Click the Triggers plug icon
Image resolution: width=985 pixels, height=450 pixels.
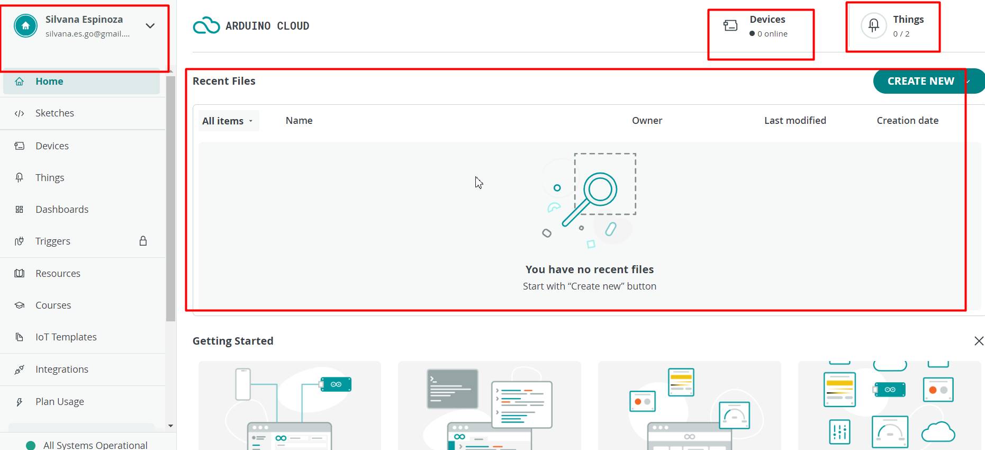tap(20, 241)
